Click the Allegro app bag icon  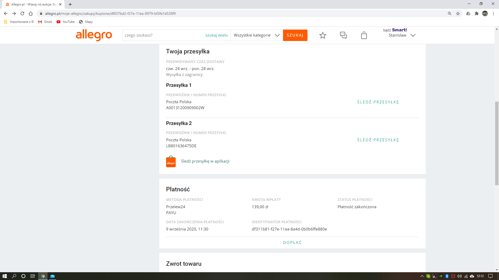coord(171,162)
